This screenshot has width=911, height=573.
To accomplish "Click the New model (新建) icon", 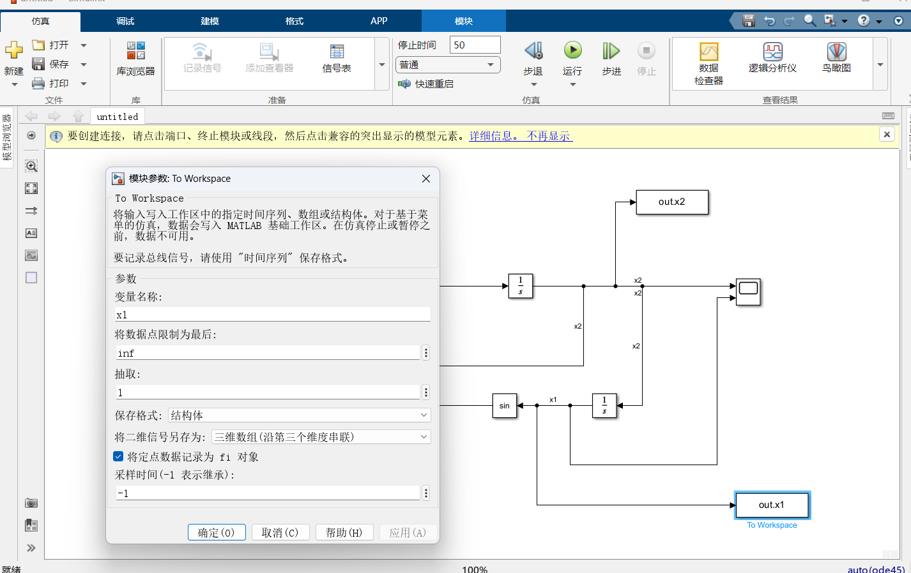I will (13, 50).
